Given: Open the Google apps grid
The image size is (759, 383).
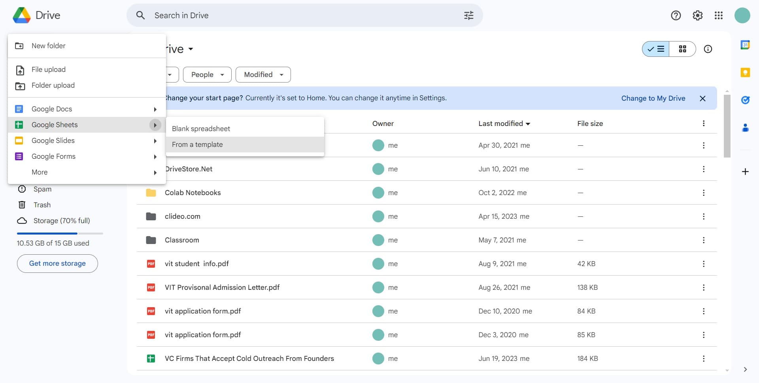Looking at the screenshot, I should pyautogui.click(x=718, y=15).
